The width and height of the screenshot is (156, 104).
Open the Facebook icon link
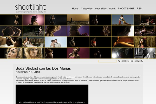coord(135,61)
